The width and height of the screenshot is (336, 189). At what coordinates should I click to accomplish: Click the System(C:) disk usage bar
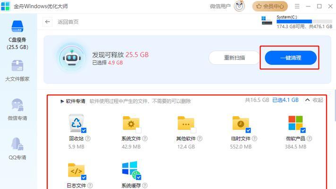(304, 21)
